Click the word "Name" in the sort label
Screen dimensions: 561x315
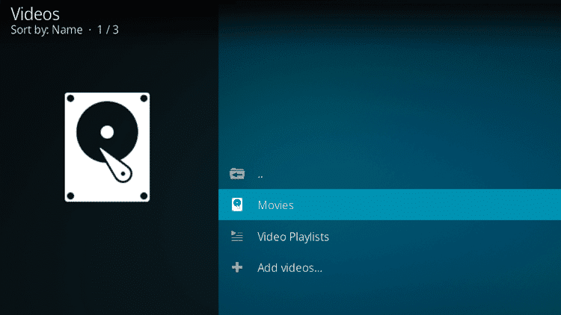67,30
